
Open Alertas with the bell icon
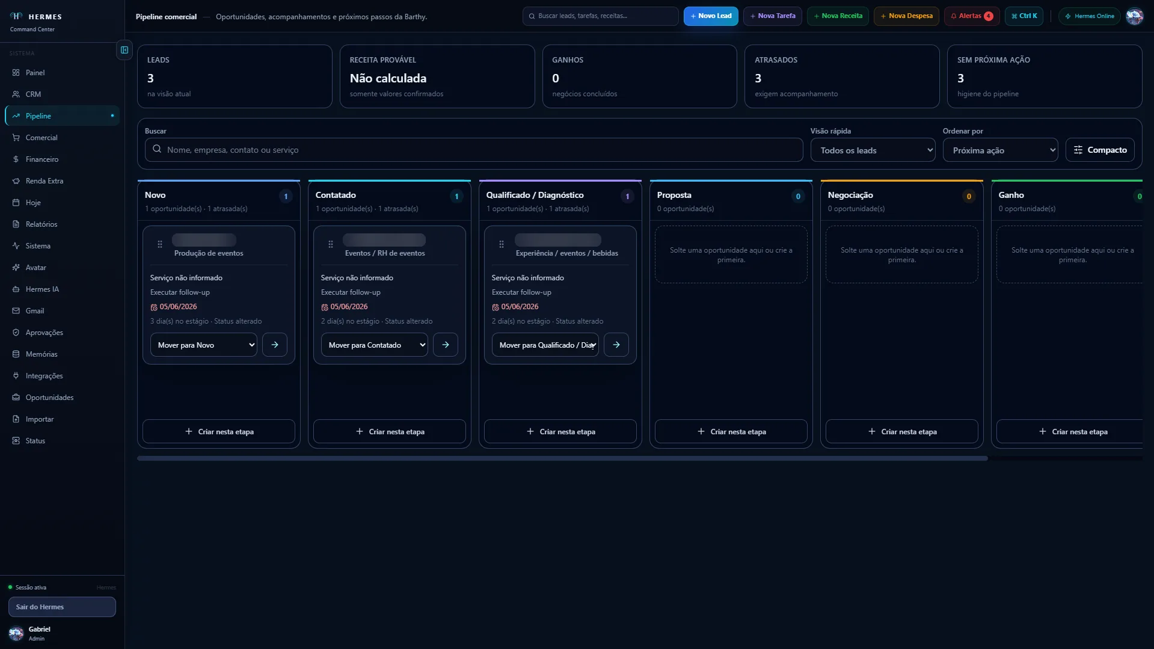[x=972, y=16]
